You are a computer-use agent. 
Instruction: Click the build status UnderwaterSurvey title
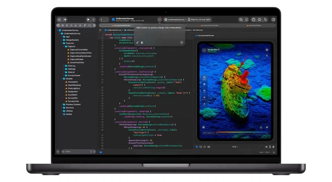[125, 18]
